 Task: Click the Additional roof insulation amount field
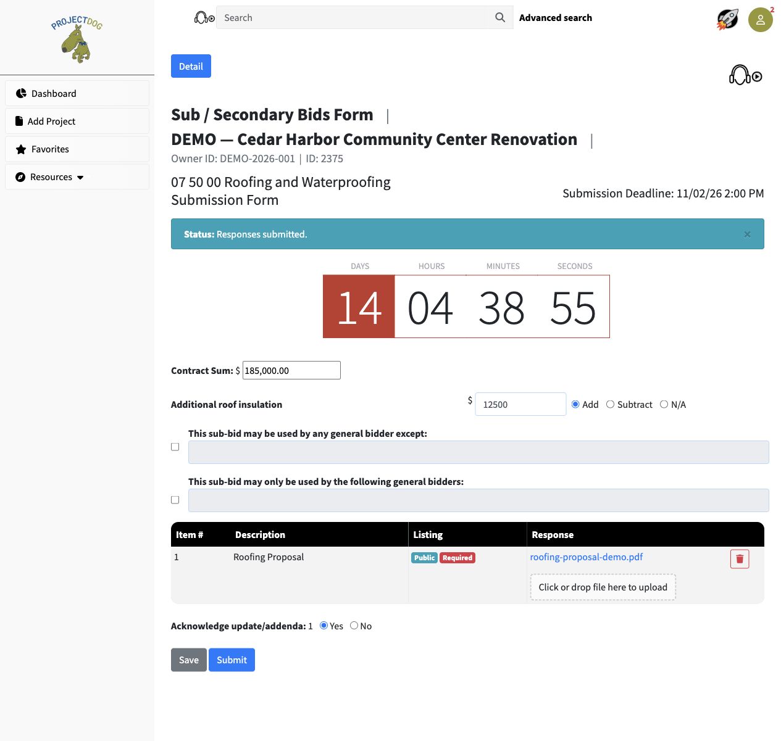(x=520, y=404)
